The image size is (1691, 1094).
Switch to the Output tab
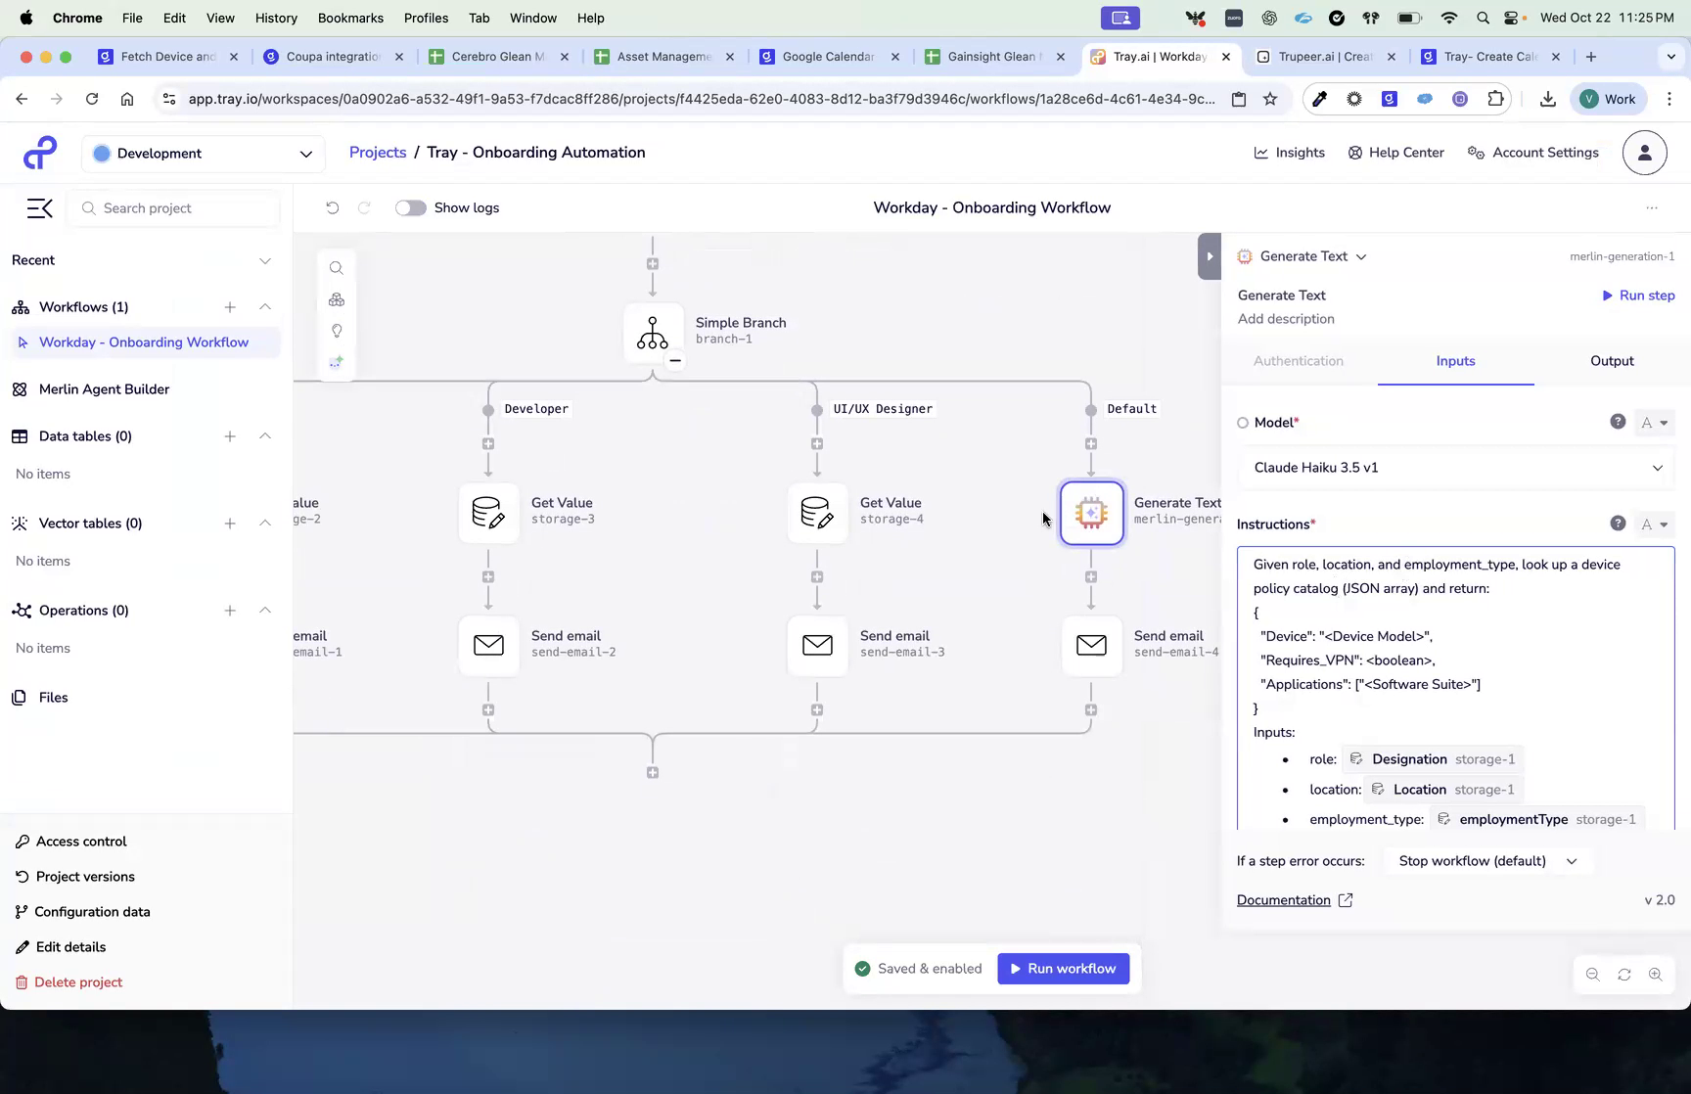1611,360
